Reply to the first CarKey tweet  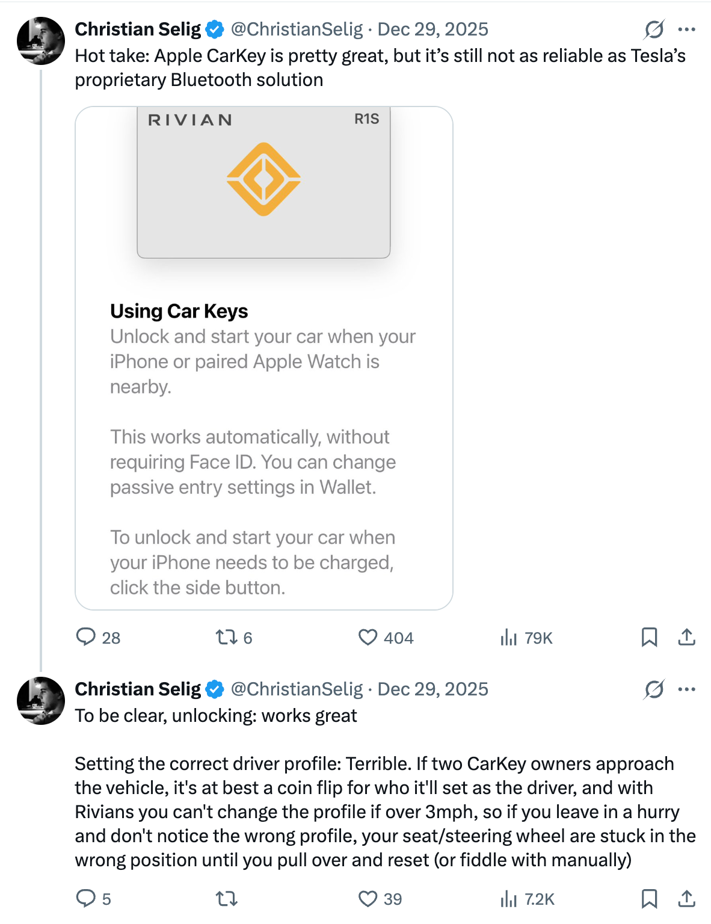pyautogui.click(x=98, y=637)
